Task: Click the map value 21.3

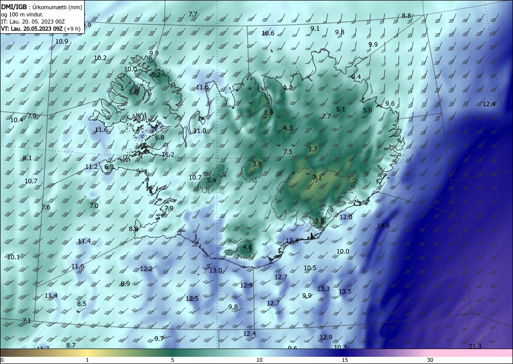Action: coord(475,347)
